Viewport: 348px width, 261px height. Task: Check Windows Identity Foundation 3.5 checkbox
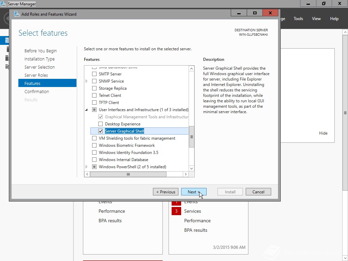click(94, 152)
